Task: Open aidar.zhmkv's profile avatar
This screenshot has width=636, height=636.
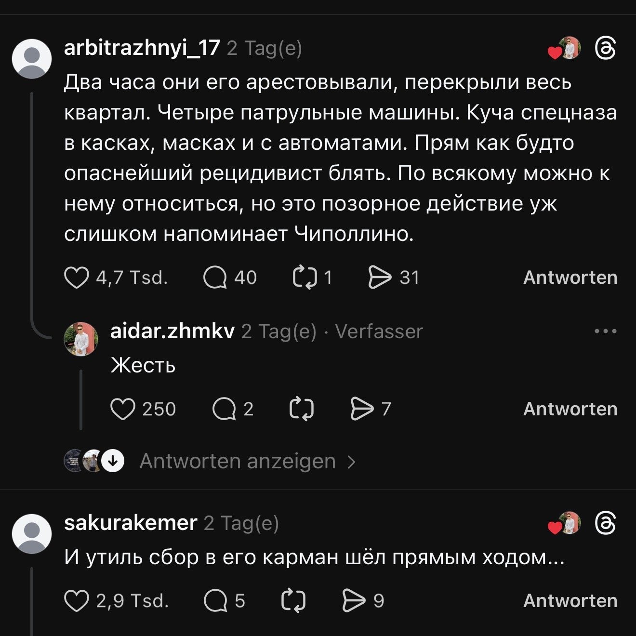Action: (x=81, y=339)
